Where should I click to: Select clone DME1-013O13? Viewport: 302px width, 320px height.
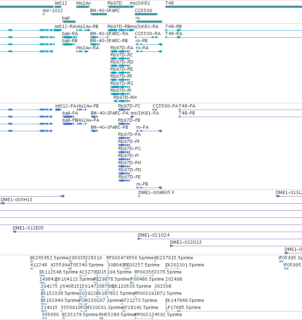coord(186,242)
